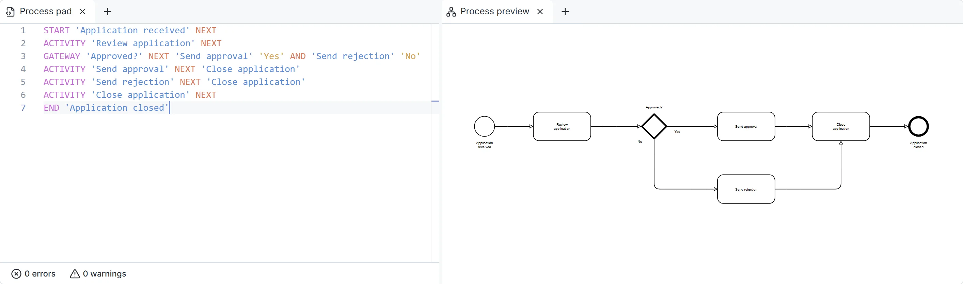The height and width of the screenshot is (284, 963).
Task: Click 'Review application' text on line 2
Action: click(143, 43)
